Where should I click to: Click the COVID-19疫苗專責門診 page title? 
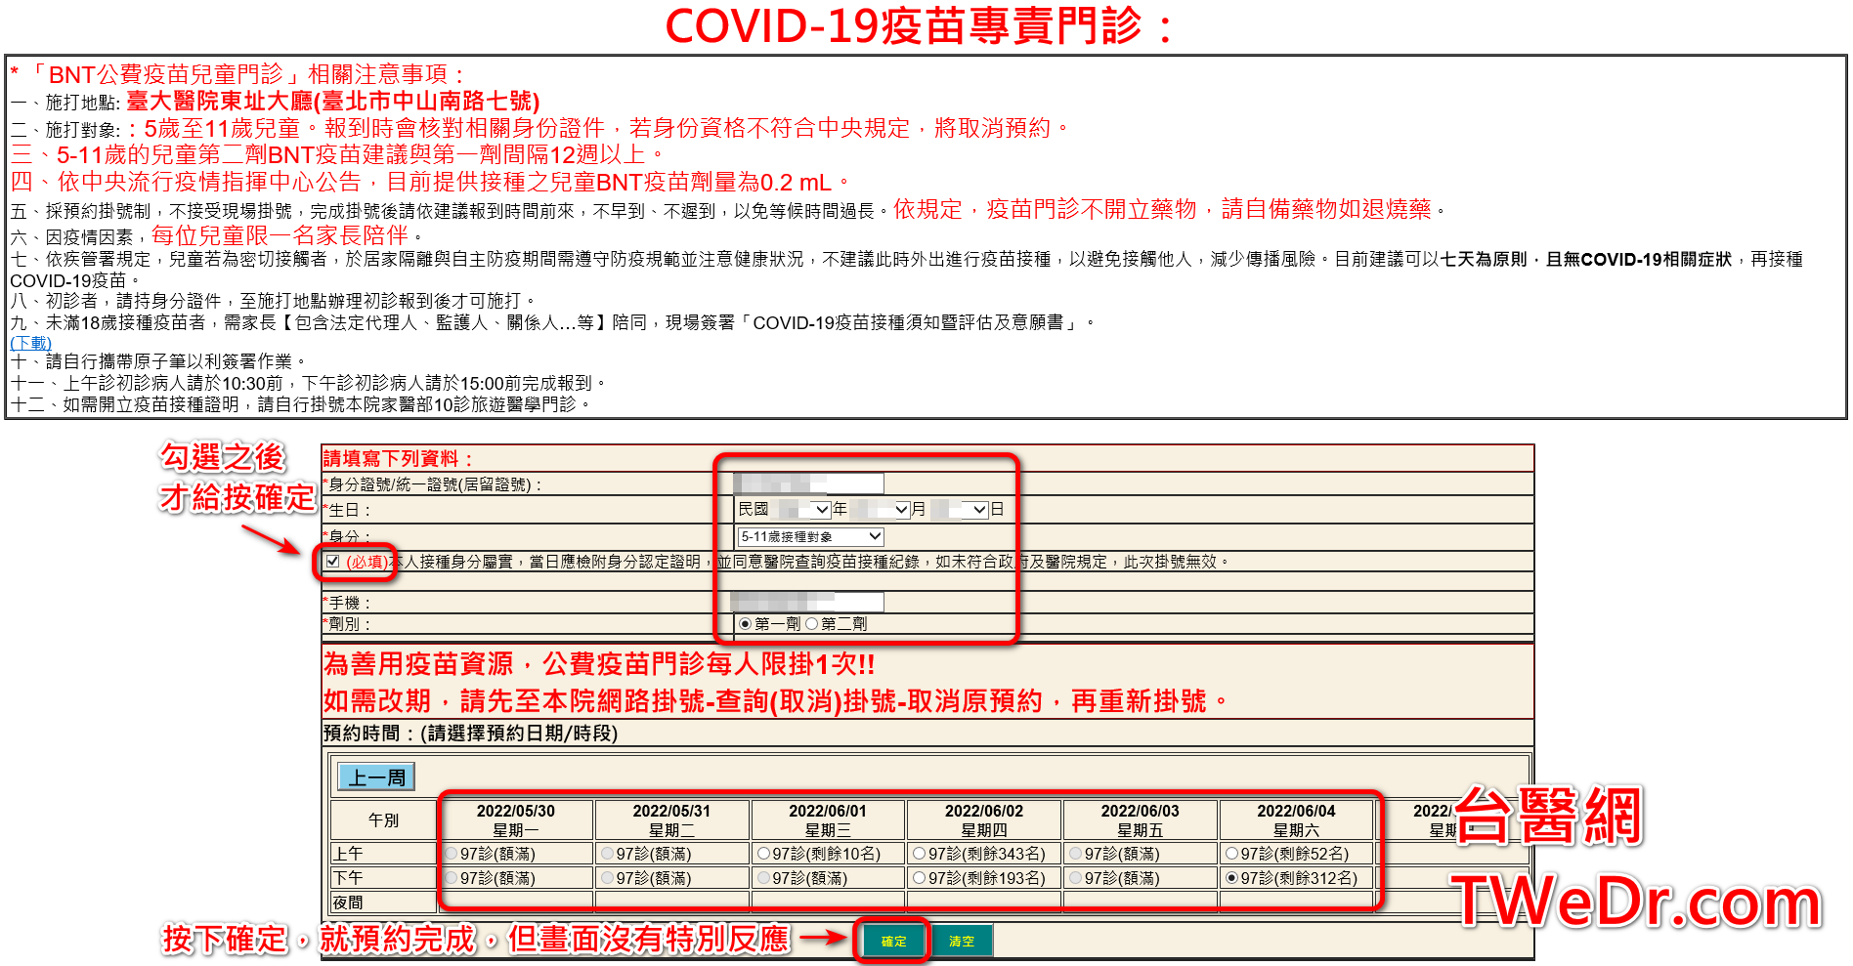point(920,25)
